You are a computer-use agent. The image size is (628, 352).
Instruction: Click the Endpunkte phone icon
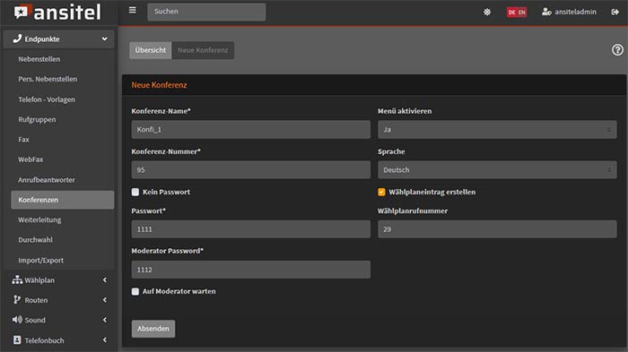(17, 39)
